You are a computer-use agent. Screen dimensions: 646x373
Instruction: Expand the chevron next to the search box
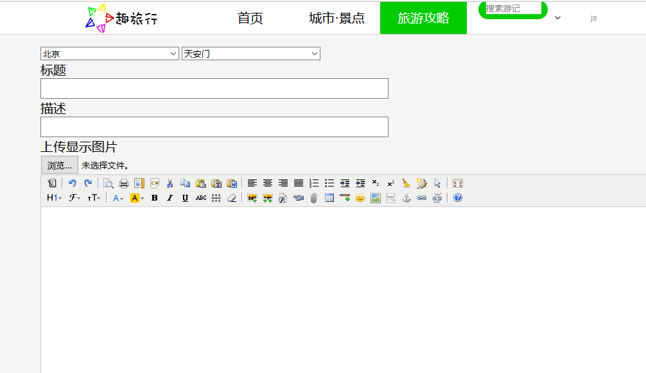[558, 18]
